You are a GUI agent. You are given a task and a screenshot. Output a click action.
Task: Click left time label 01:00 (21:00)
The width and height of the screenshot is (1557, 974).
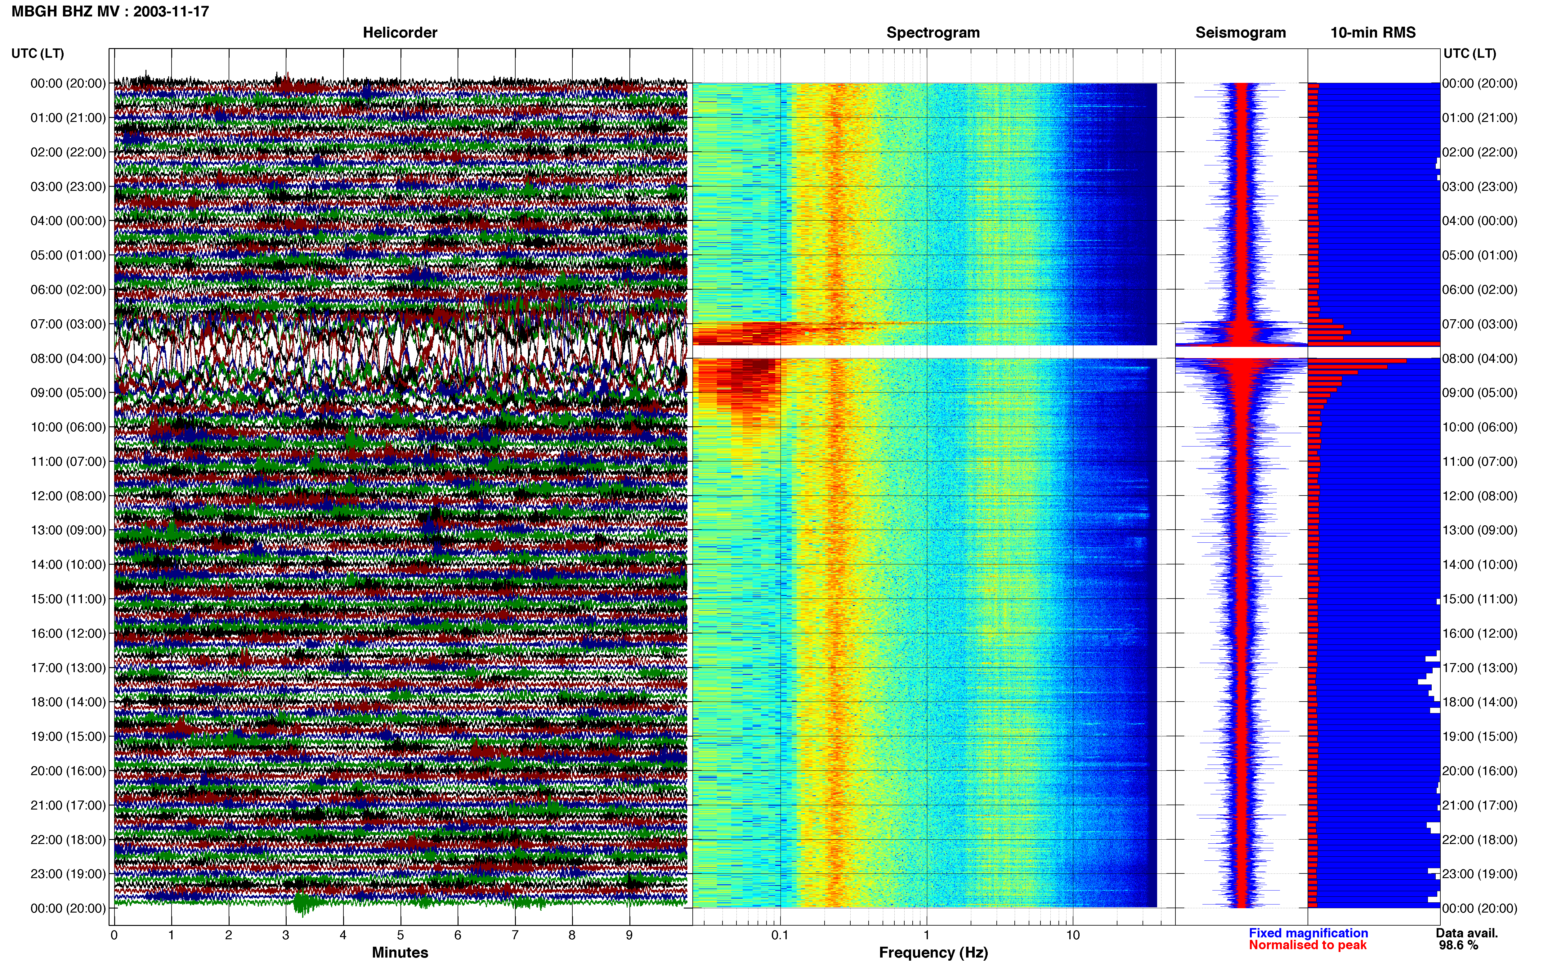68,117
